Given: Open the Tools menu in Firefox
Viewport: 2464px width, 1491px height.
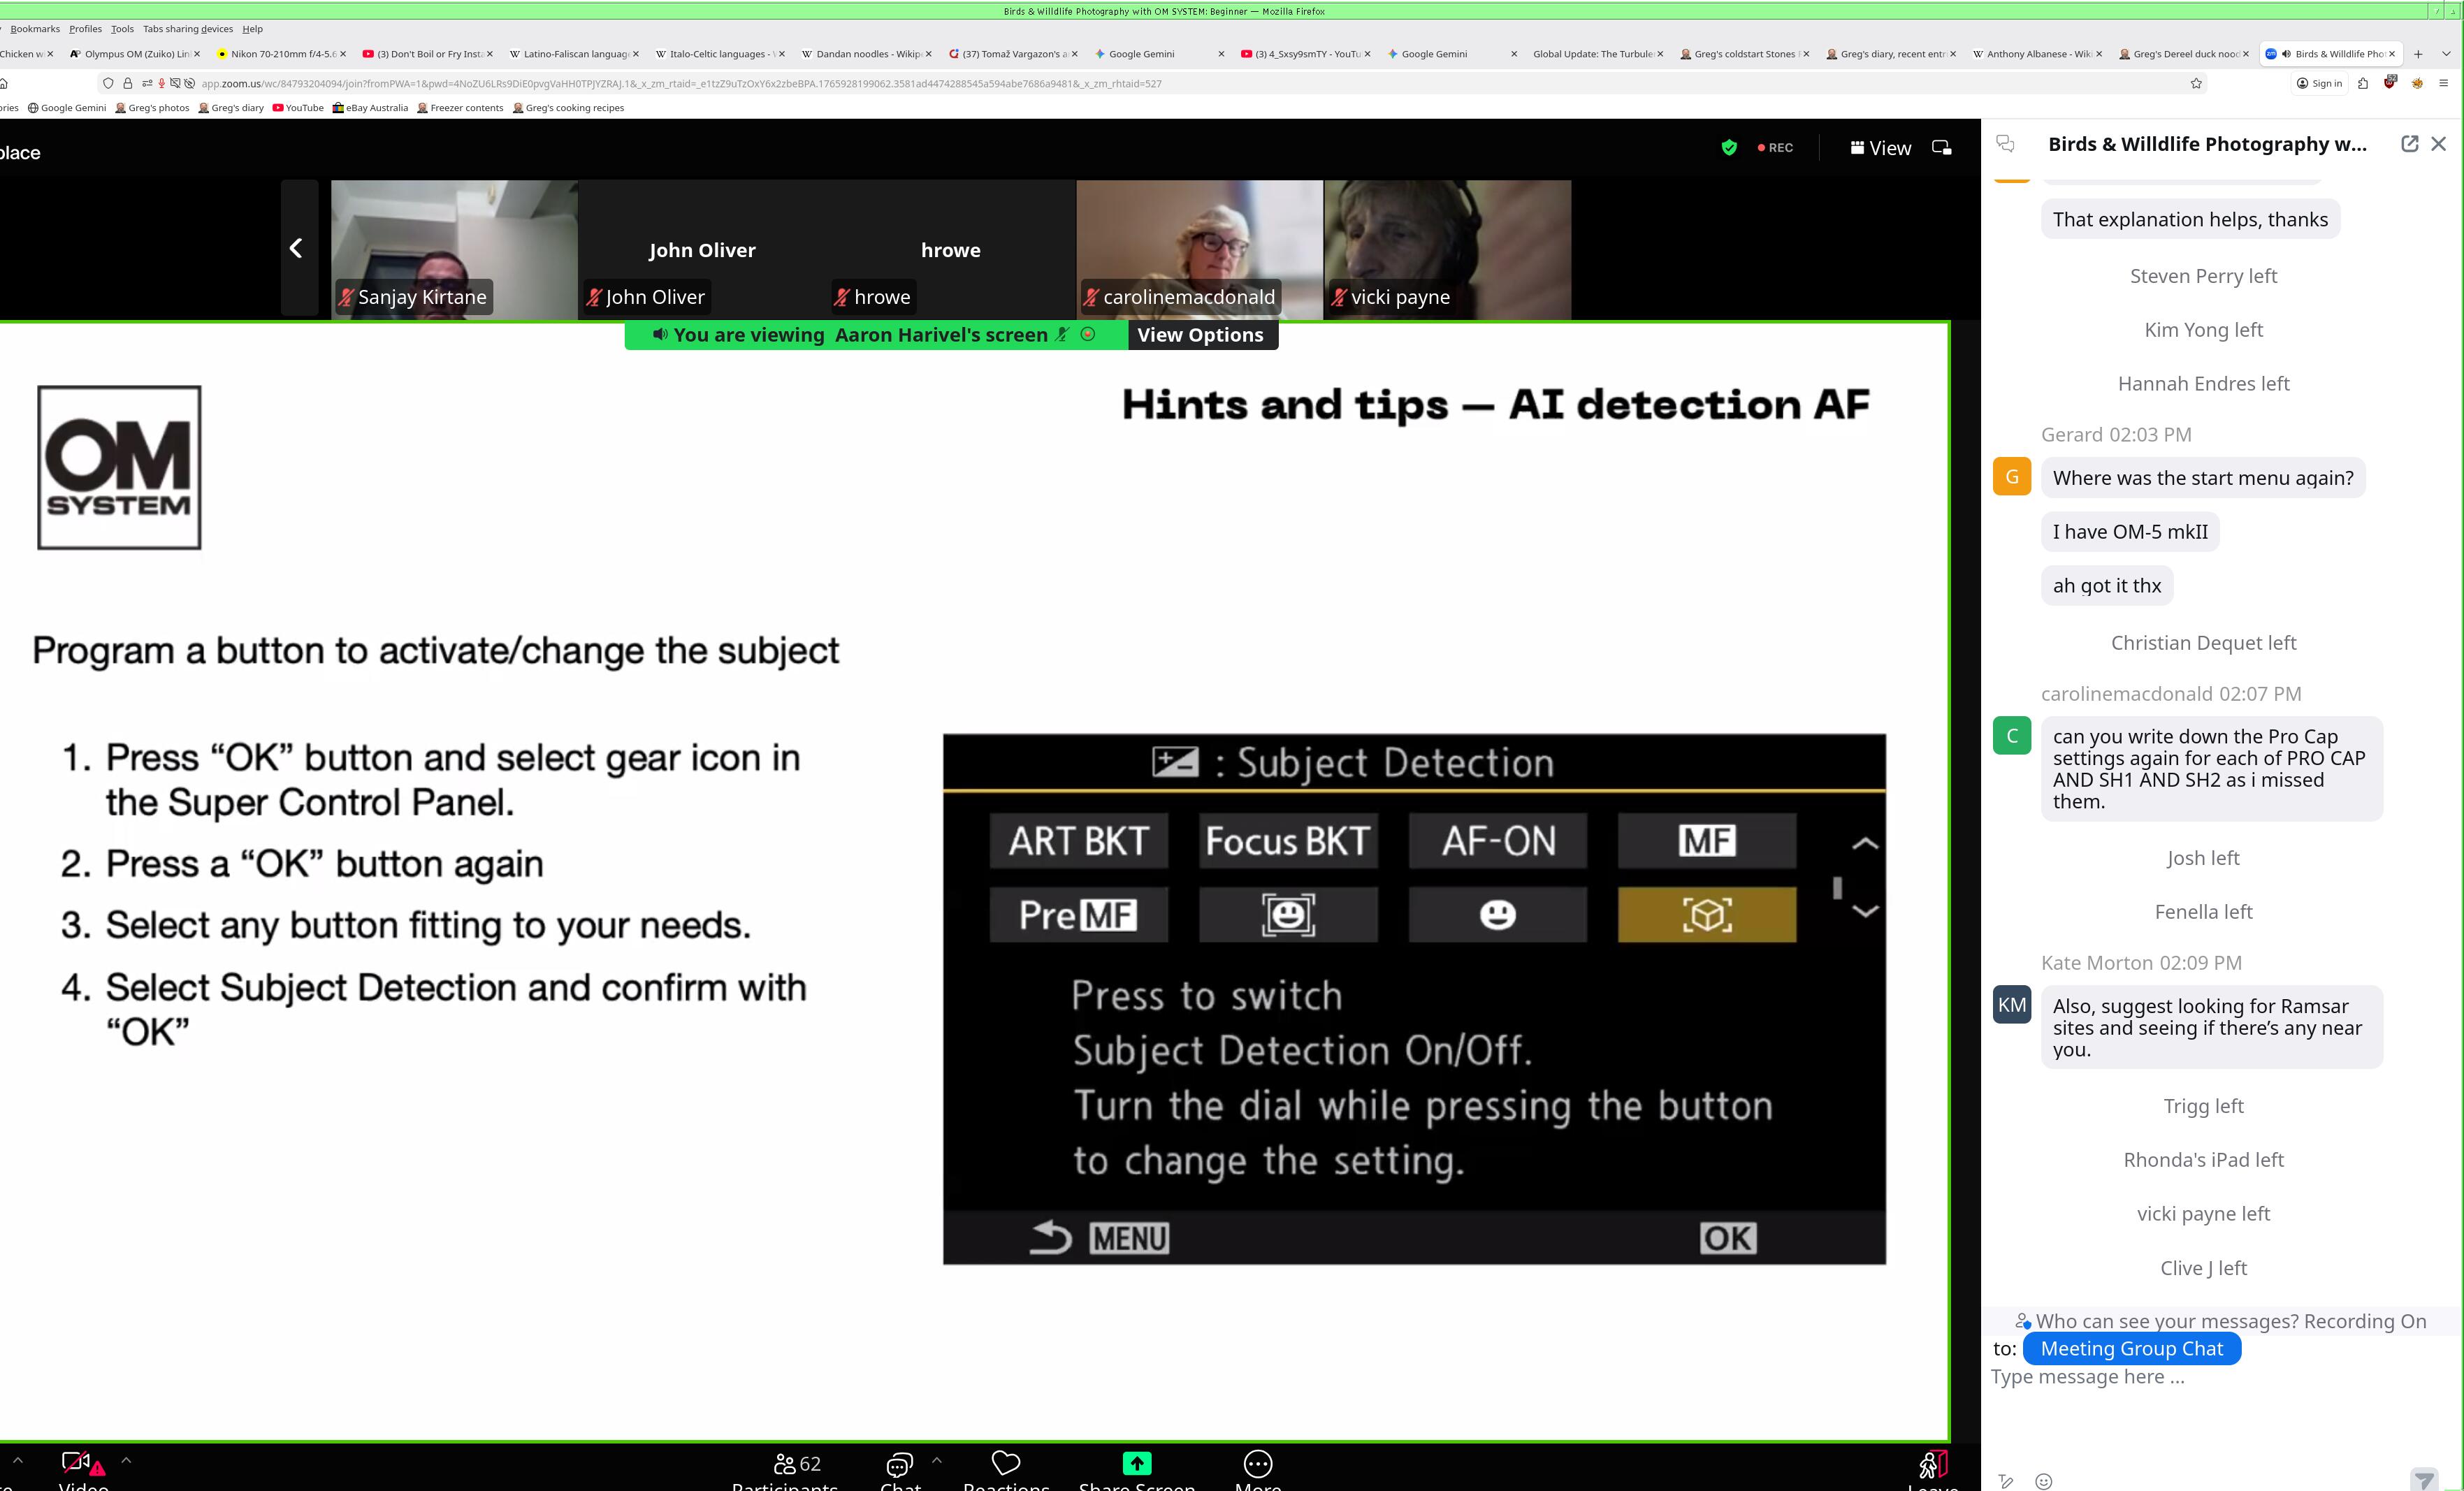Looking at the screenshot, I should pyautogui.click(x=122, y=29).
